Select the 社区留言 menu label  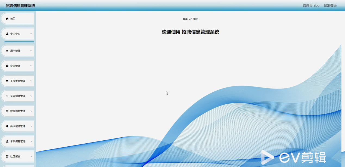tap(15, 156)
